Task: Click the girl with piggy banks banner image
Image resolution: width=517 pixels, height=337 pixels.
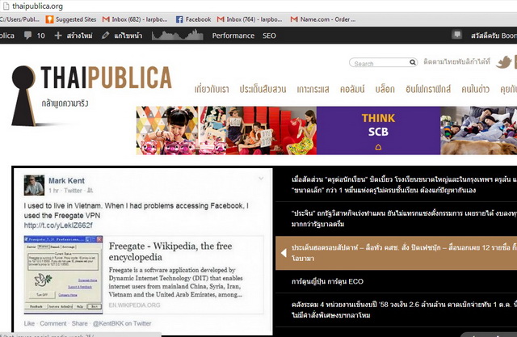Action: pyautogui.click(x=167, y=131)
